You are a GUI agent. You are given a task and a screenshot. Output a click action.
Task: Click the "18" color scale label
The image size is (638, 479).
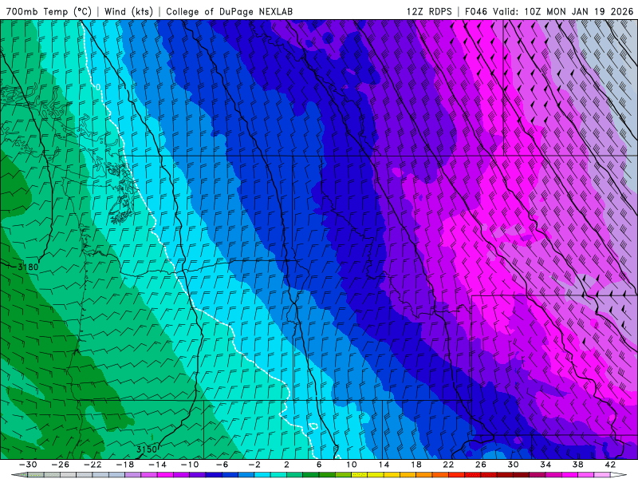415,465
